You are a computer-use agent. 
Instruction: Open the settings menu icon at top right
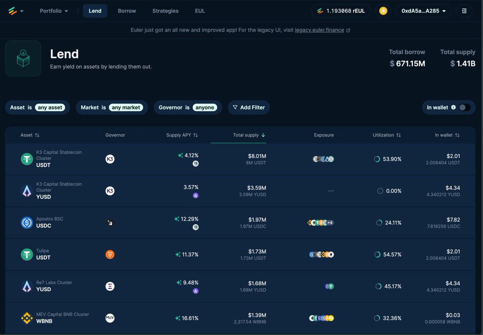pyautogui.click(x=464, y=11)
